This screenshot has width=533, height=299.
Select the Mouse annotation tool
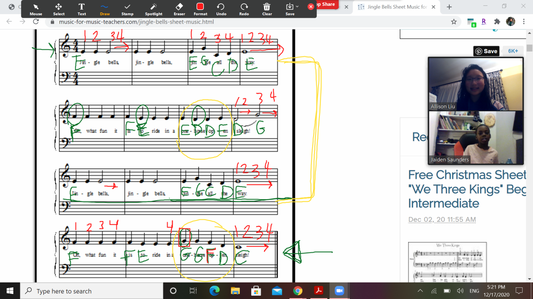(36, 9)
